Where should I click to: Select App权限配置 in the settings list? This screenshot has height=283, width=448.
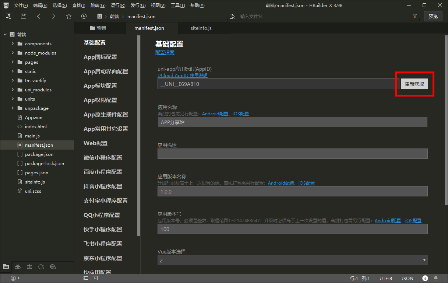tap(100, 100)
